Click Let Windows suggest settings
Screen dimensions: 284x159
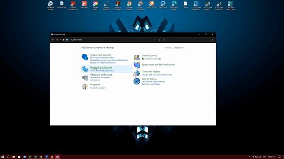154,82
